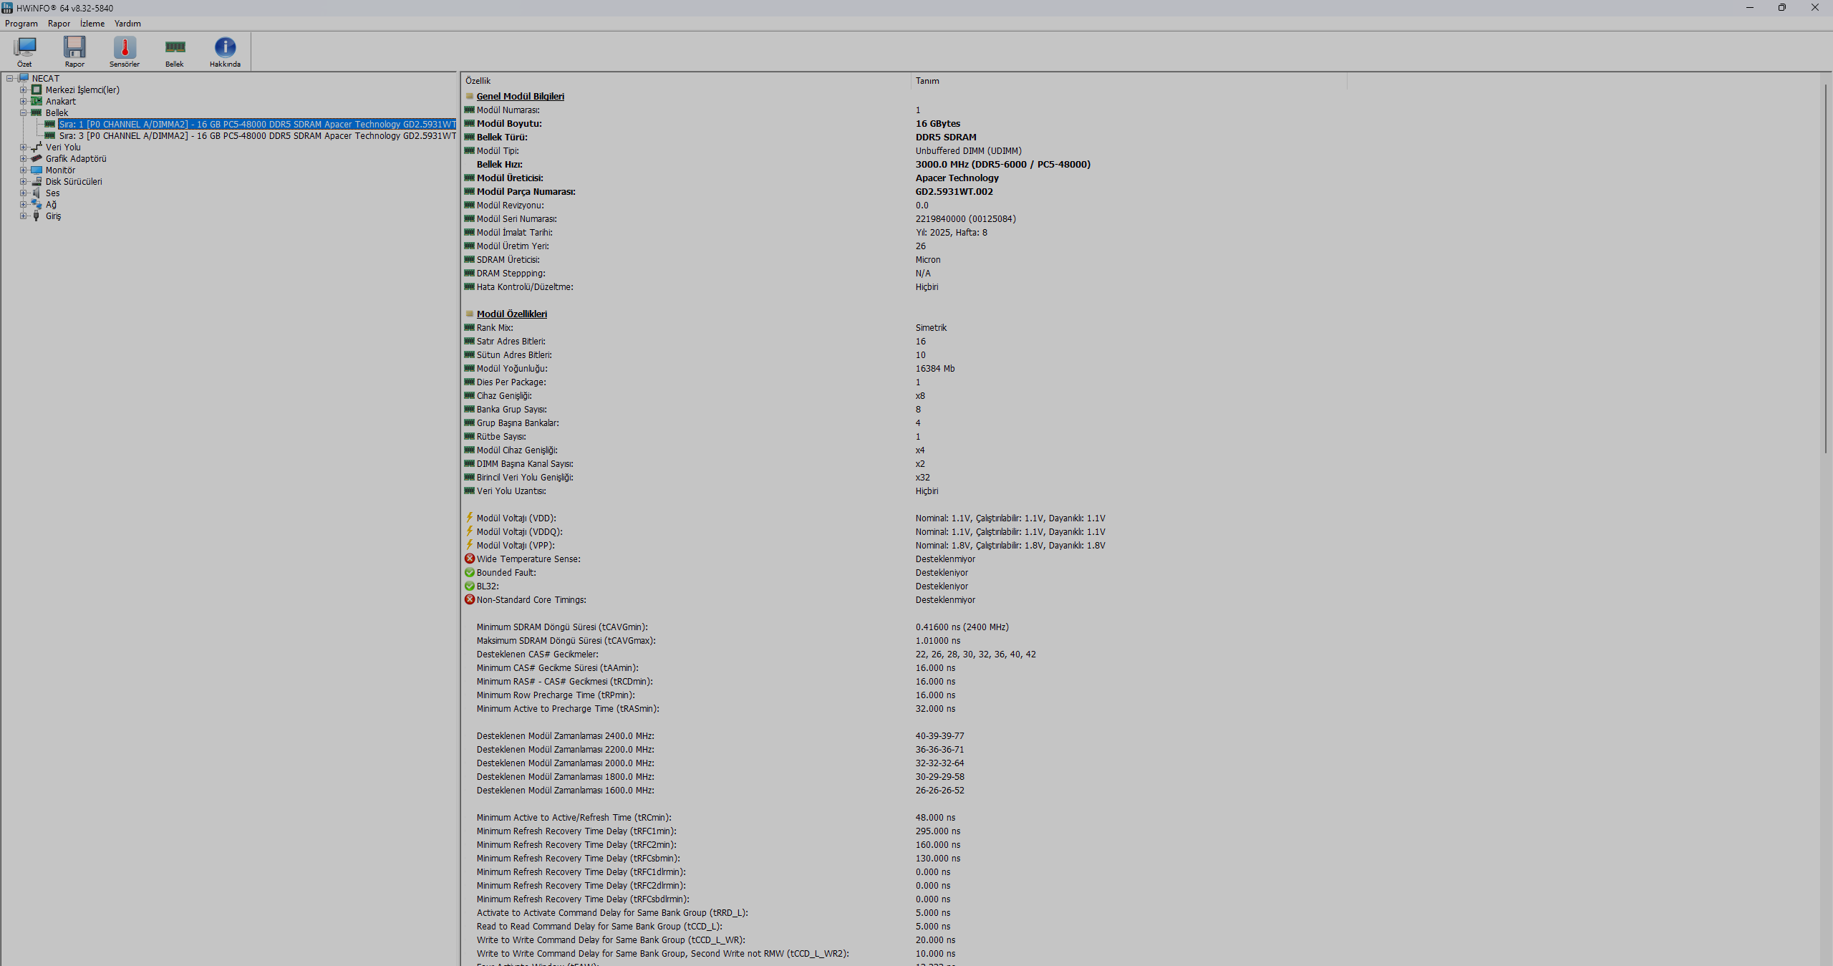
Task: Click the Merkezi İşlemci(ler) CPU icon
Action: coord(37,90)
